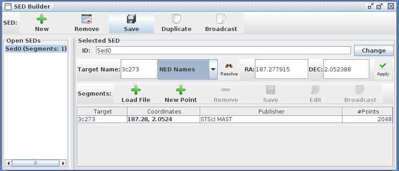The height and width of the screenshot is (171, 399).
Task: Select the coordinates cell 187.28, 2.0524
Action: 164,119
